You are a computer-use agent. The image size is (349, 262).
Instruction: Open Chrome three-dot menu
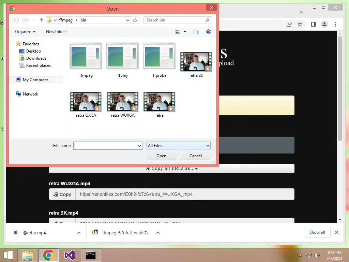pos(335,24)
